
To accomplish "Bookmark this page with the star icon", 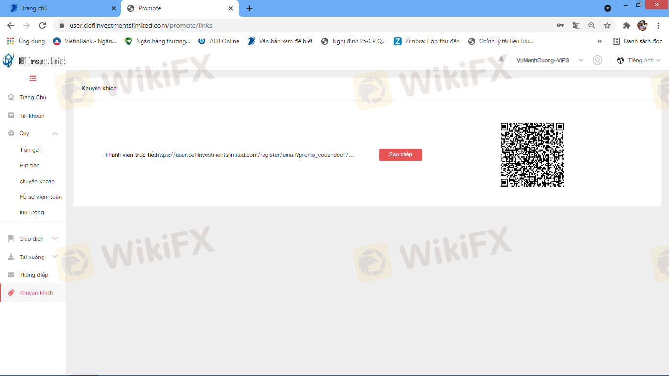I will 607,25.
